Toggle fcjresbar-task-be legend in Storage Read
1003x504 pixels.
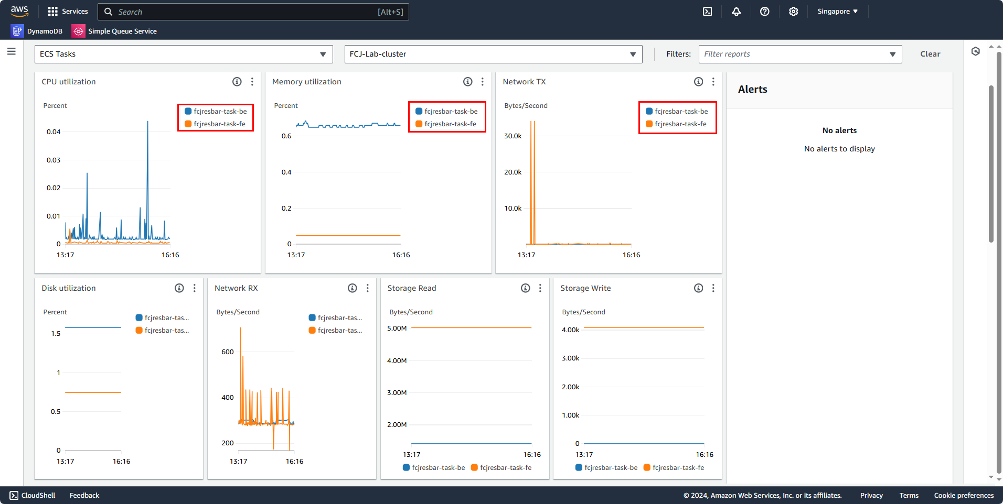[434, 468]
